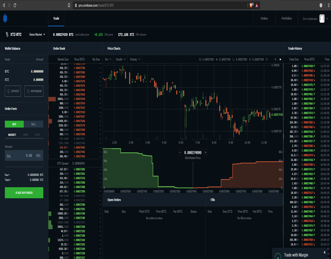The height and width of the screenshot is (259, 331).
Task: Switch order form to BUY
Action: [x=14, y=124]
